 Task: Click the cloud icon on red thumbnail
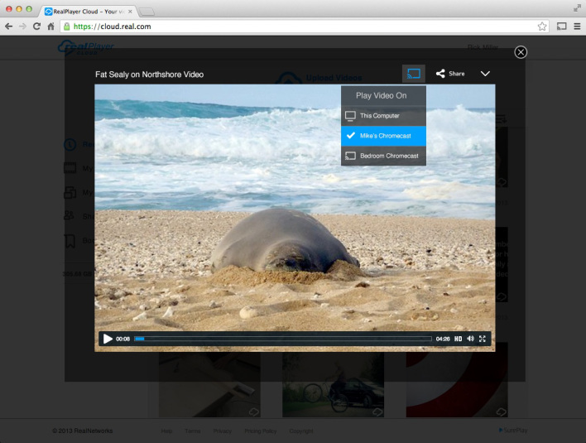point(502,412)
